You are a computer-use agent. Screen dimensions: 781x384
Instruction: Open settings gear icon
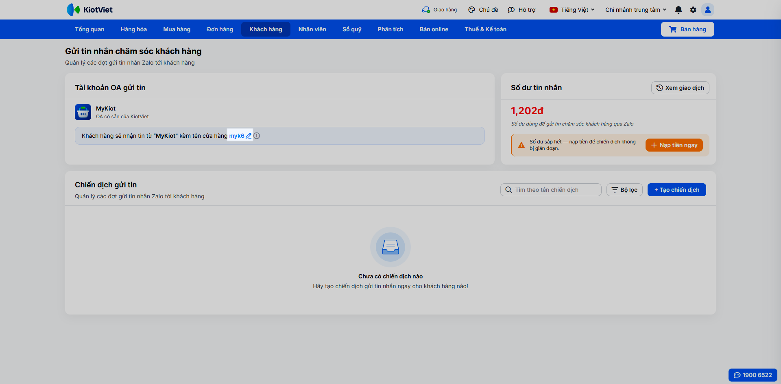[693, 10]
